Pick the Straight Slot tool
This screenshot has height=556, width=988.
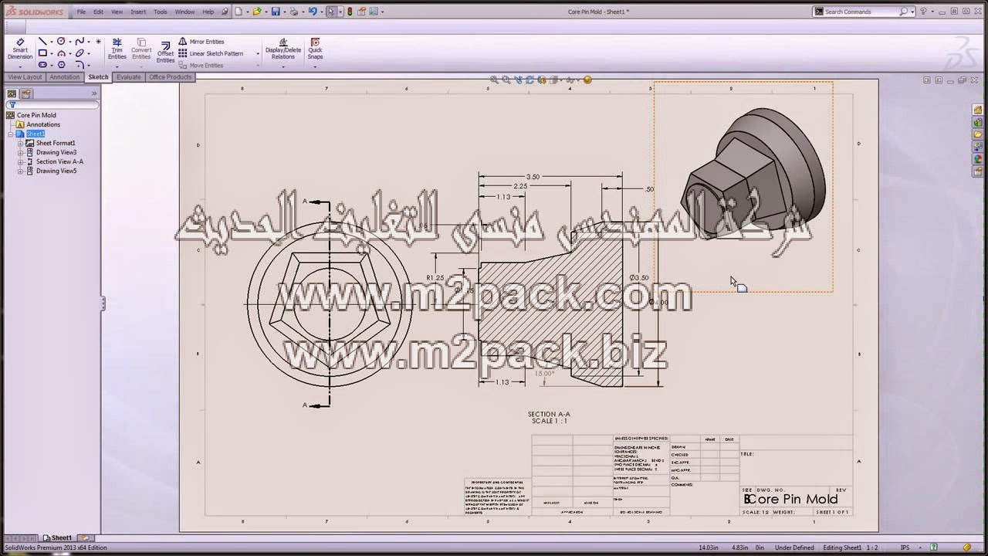42,65
